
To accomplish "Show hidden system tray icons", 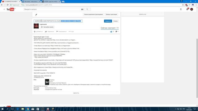I will (176, 109).
